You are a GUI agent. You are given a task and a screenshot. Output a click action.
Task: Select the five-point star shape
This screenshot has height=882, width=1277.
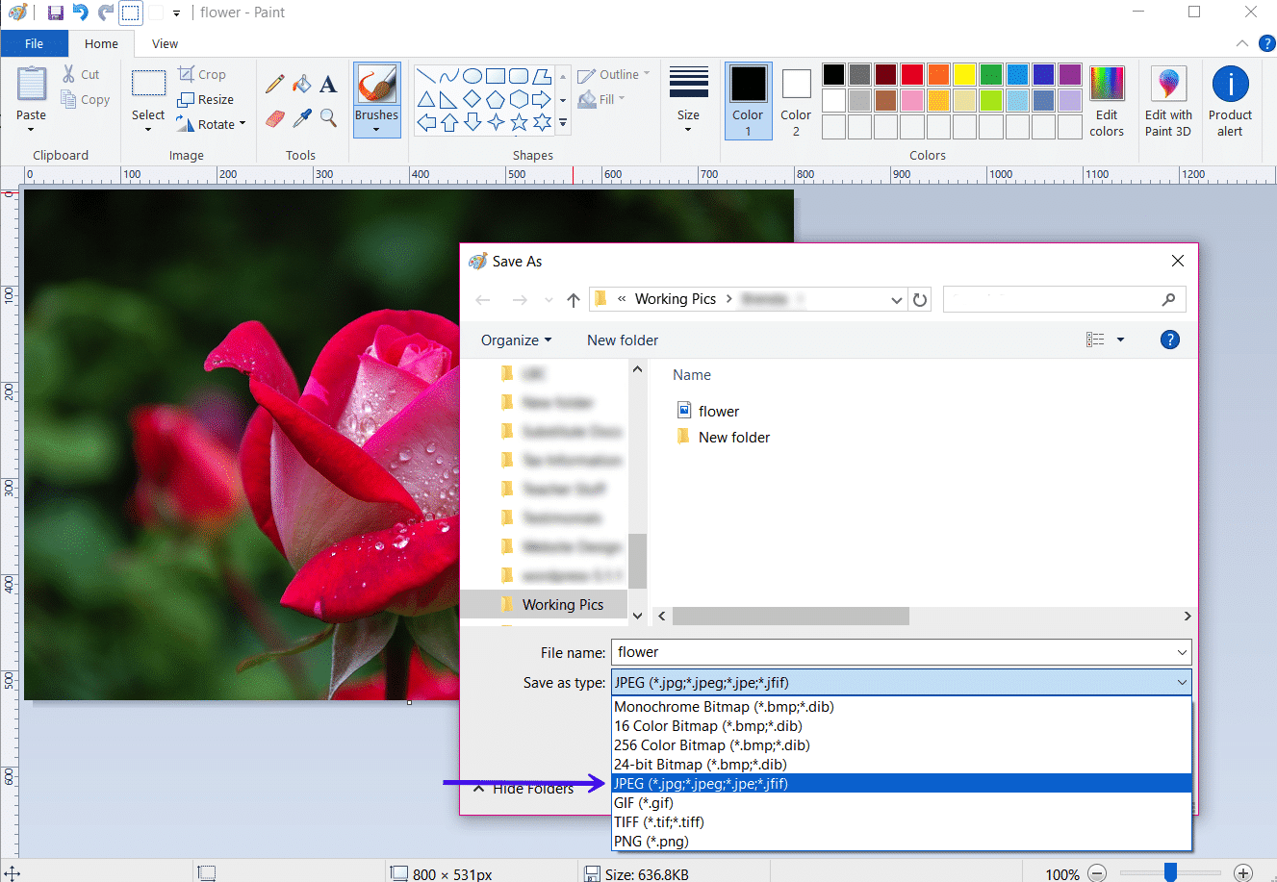pyautogui.click(x=520, y=122)
